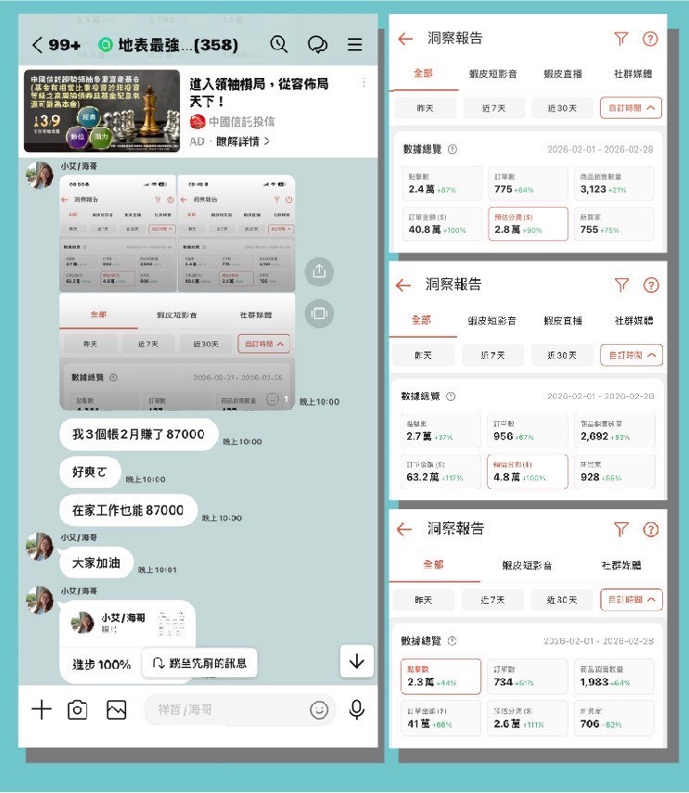Expand 自訂時間 dropdown in second report panel
The image size is (689, 793).
coord(632,355)
